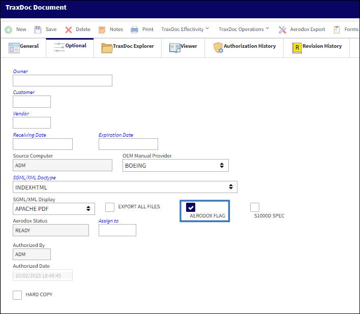Screen dimensions: 360x314
Task: Focus the Assign to input field
Action: point(117,230)
